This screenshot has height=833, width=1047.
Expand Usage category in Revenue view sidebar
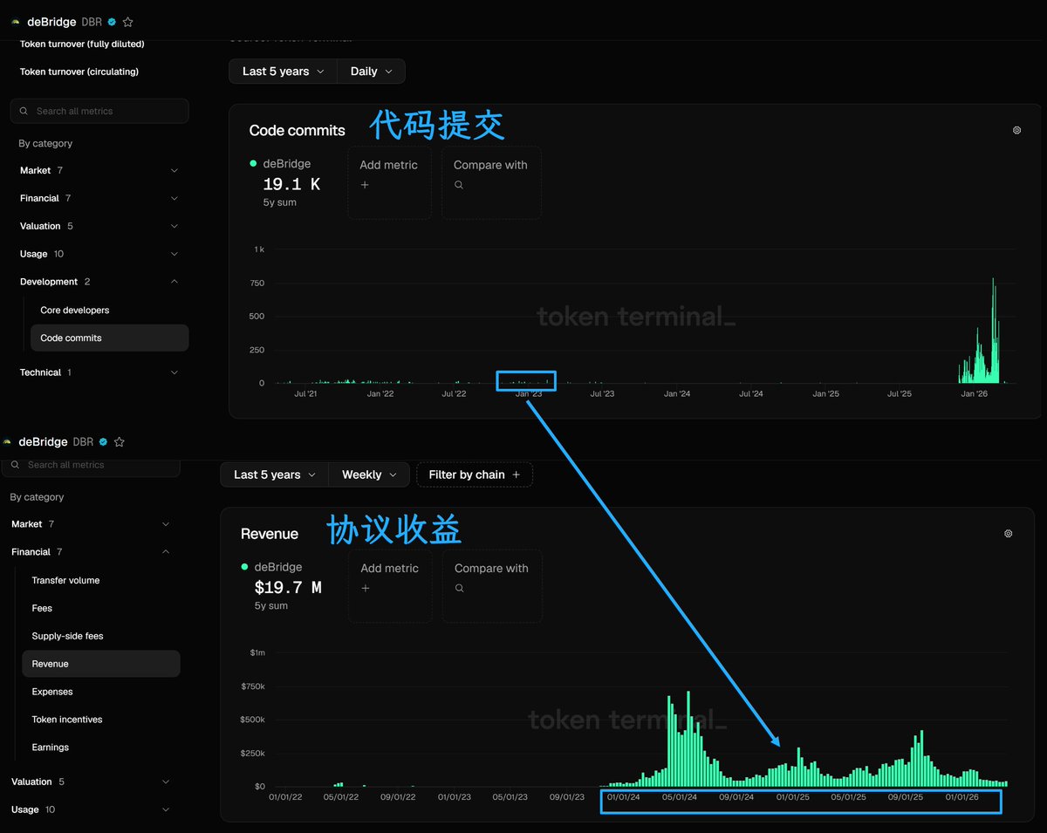[91, 809]
